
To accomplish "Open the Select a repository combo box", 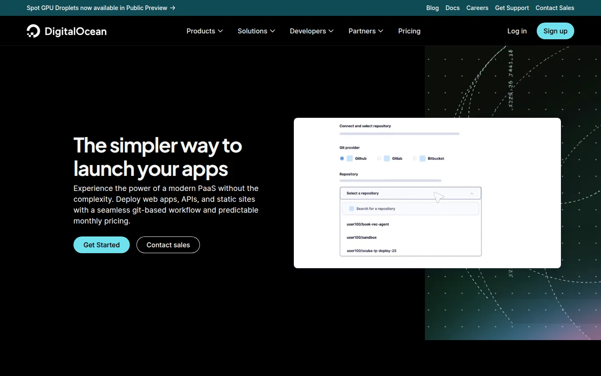I will click(411, 193).
